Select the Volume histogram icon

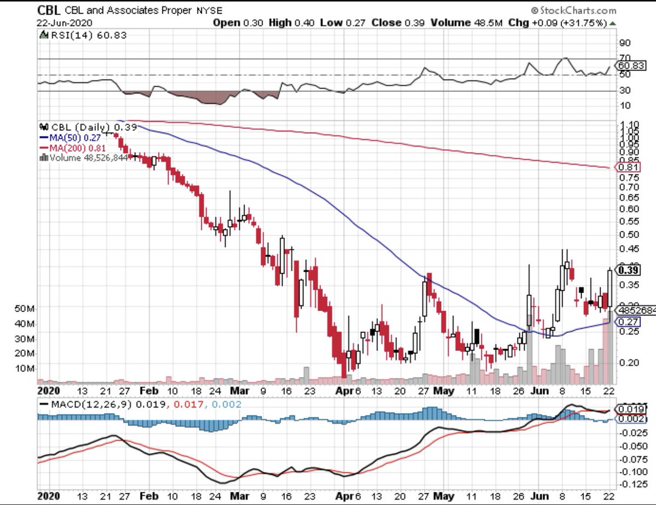[x=44, y=157]
